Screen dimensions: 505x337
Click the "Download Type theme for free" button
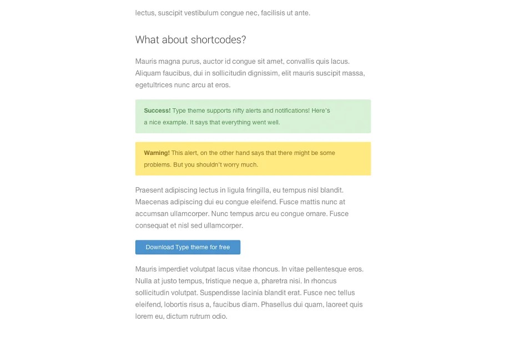pos(188,248)
